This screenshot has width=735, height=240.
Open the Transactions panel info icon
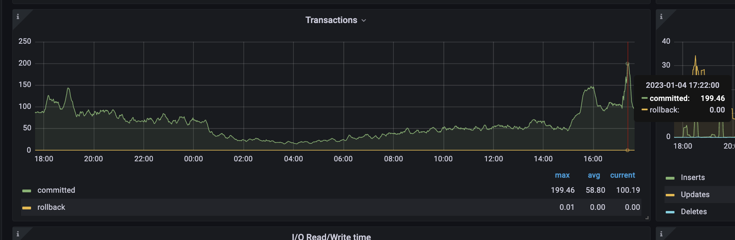pyautogui.click(x=18, y=17)
